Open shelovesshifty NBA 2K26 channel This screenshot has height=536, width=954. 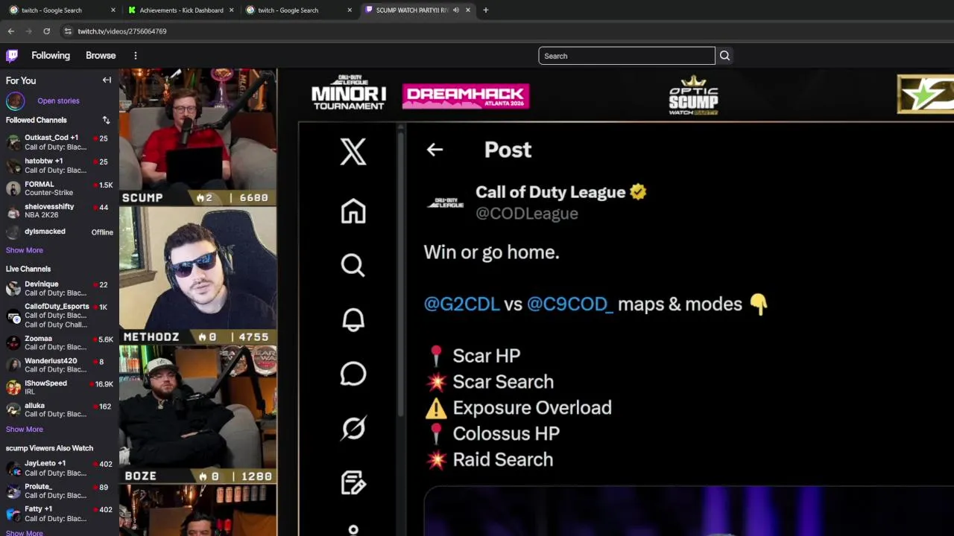pos(60,211)
